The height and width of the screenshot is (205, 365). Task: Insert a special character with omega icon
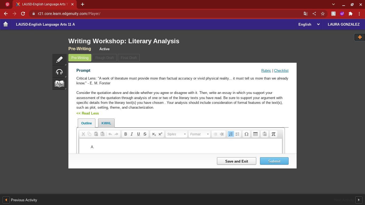pos(246,134)
